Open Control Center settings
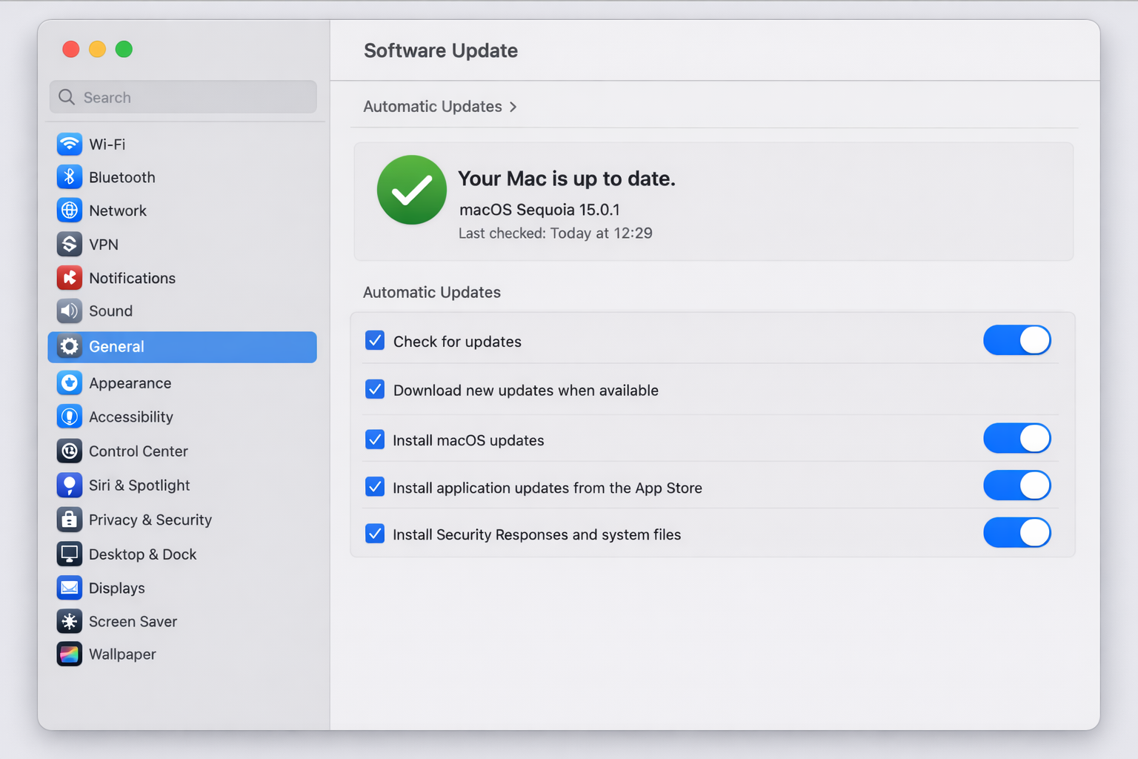Image resolution: width=1138 pixels, height=759 pixels. pyautogui.click(x=182, y=451)
